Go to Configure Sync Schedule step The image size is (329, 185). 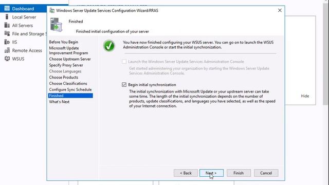pos(70,89)
